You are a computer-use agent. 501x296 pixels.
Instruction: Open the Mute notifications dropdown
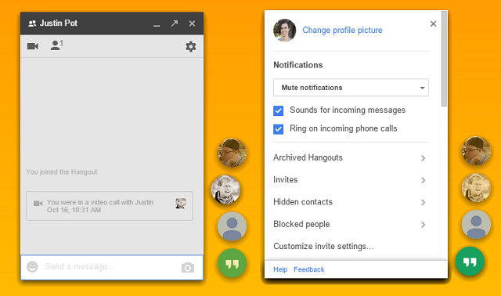pyautogui.click(x=351, y=88)
